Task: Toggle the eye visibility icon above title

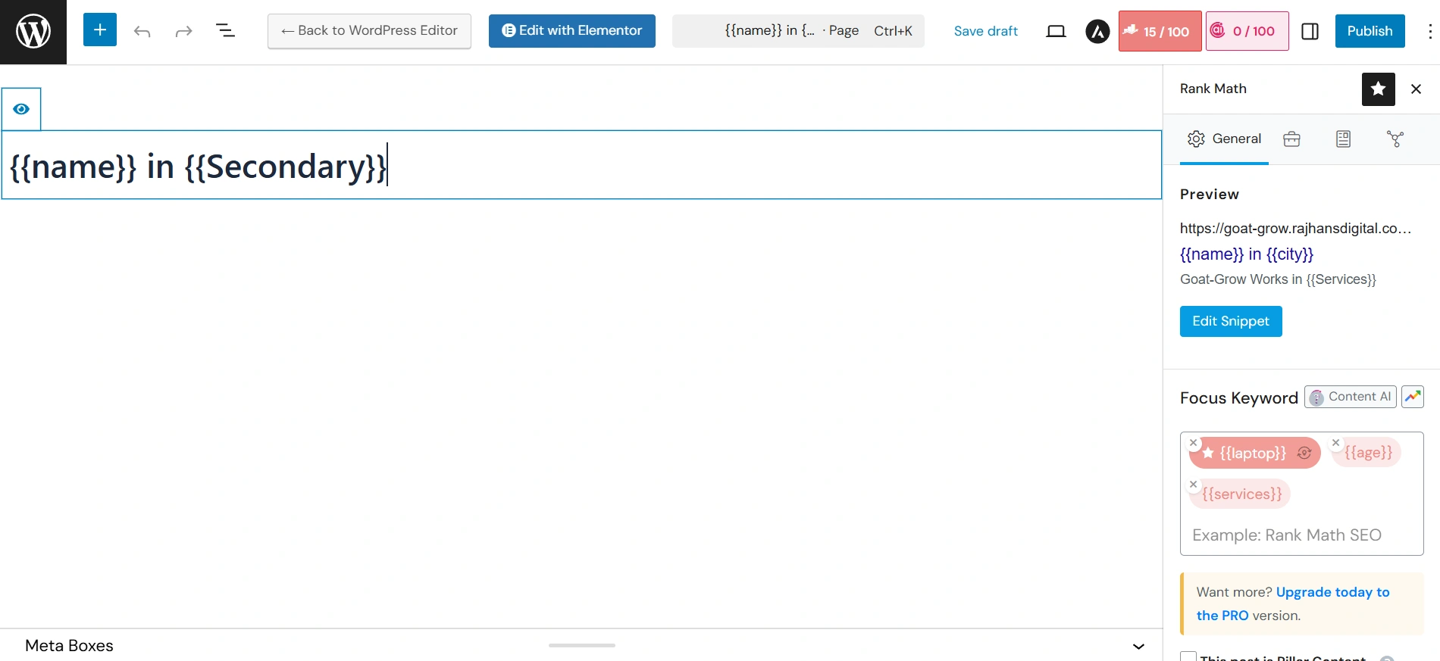Action: pyautogui.click(x=21, y=109)
